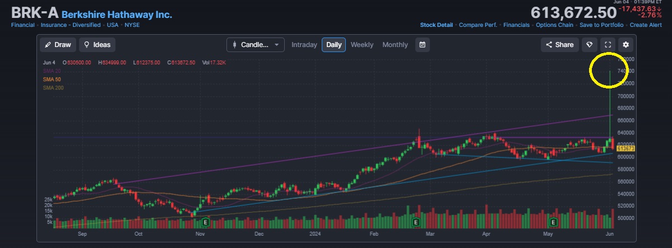Click the yellow 613673 price tag
Screen dimensions: 672x248
point(625,148)
